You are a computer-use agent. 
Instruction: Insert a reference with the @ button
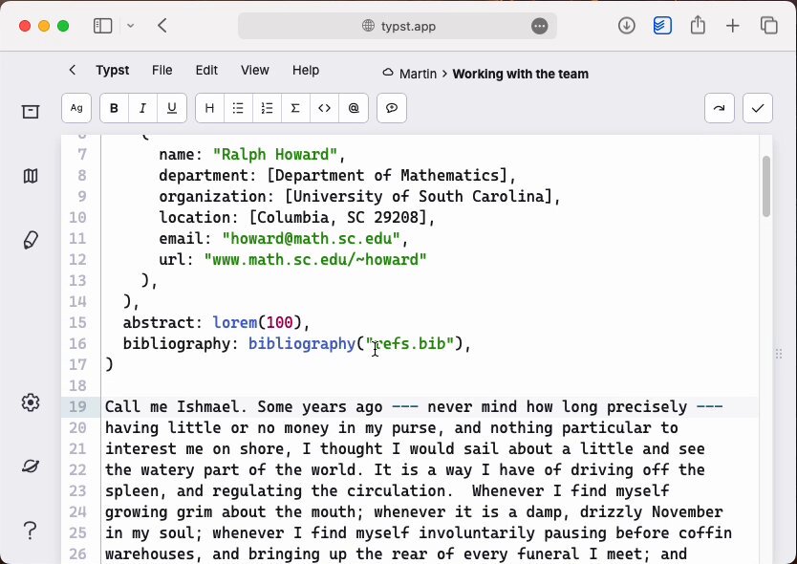click(x=354, y=108)
